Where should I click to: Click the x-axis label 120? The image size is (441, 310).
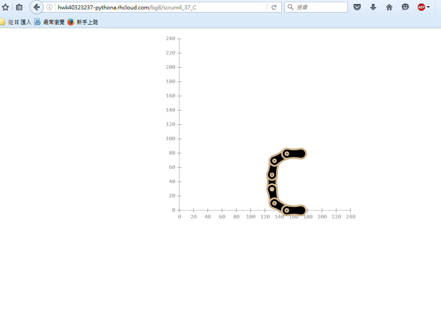pyautogui.click(x=265, y=217)
